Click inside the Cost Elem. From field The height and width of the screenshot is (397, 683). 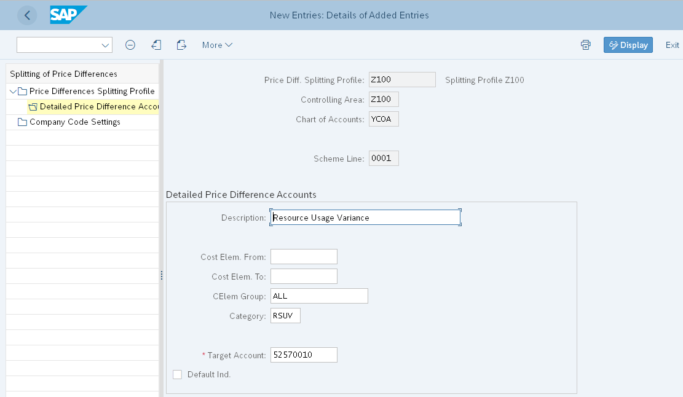coord(304,256)
